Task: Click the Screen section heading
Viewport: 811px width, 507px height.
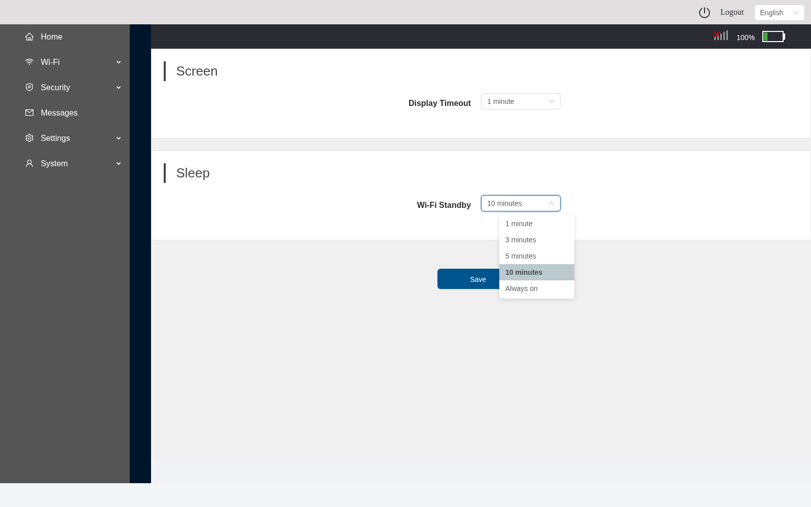Action: pos(197,71)
